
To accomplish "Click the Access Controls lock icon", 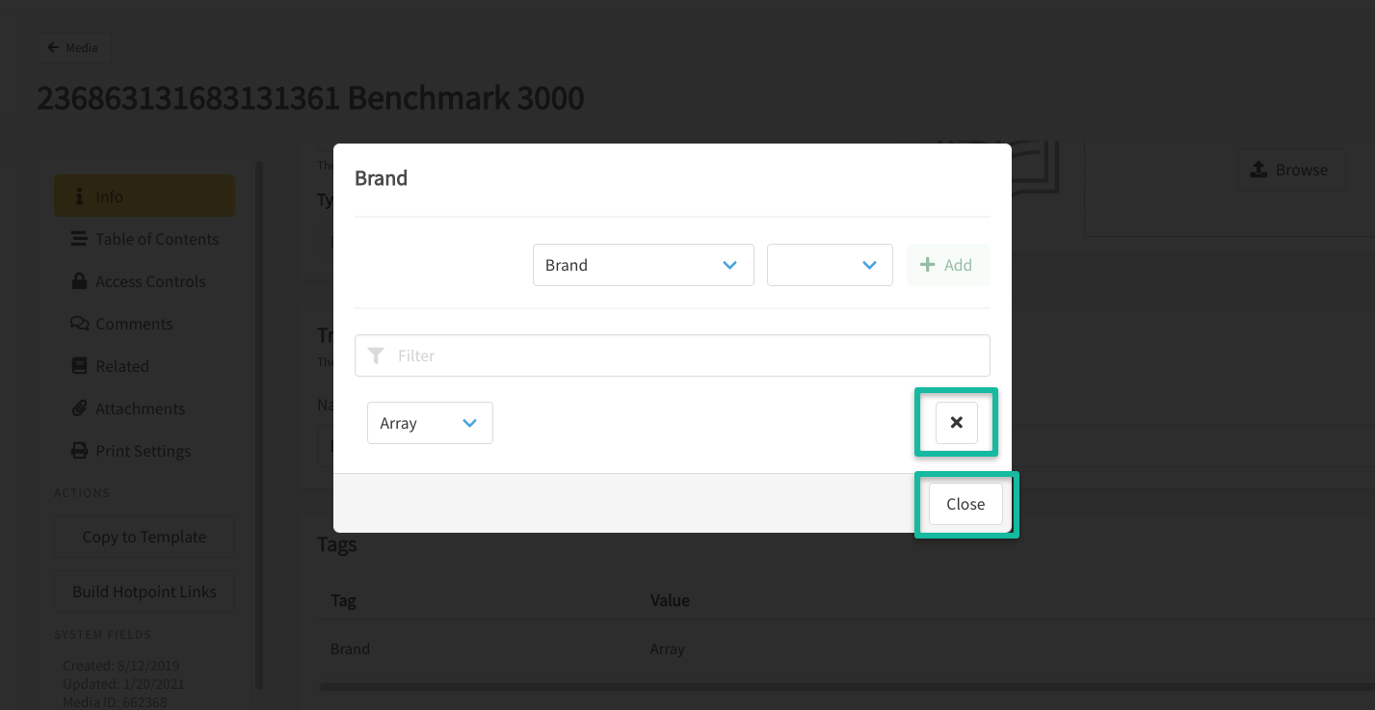I will click(79, 281).
